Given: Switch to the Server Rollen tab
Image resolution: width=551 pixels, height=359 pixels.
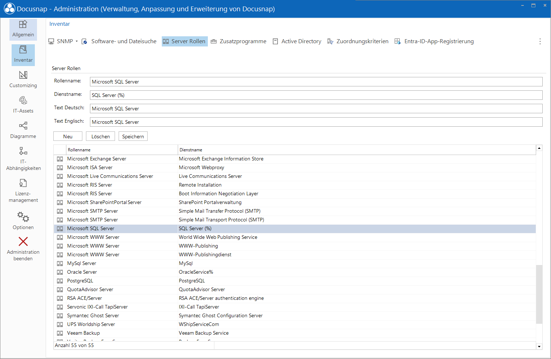Looking at the screenshot, I should [185, 41].
